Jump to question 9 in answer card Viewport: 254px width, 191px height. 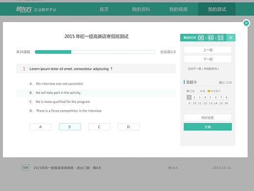(189, 103)
